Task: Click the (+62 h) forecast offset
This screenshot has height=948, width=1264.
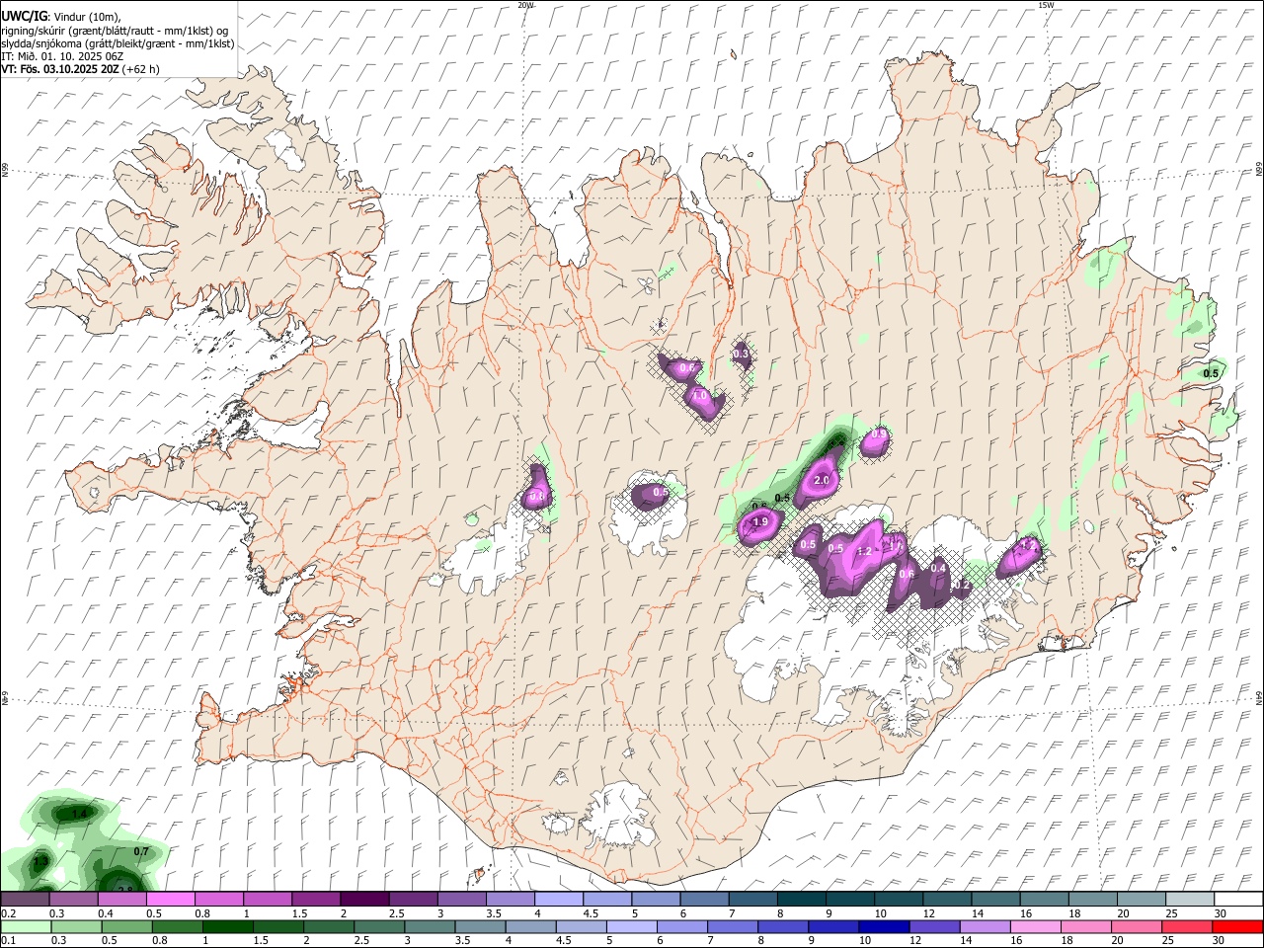Action: (x=141, y=69)
